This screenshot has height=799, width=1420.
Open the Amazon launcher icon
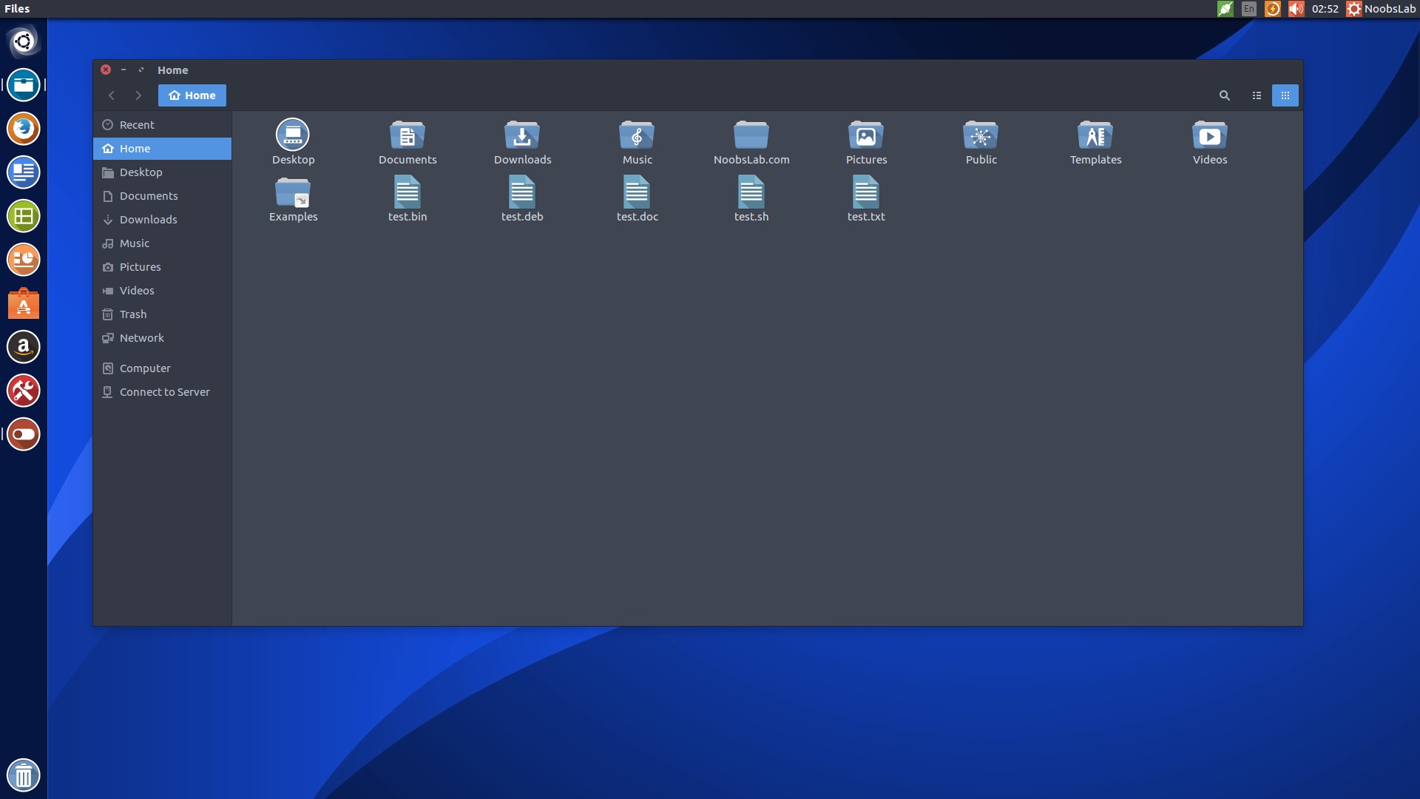point(23,347)
